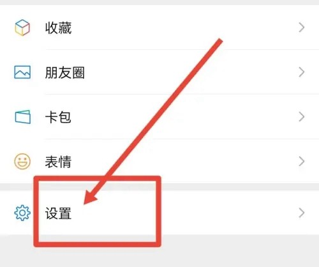Tap the 表情 smiley face icon

[22, 162]
